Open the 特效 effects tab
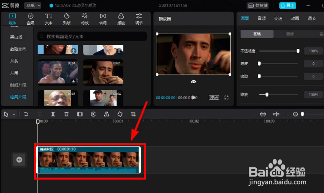 pos(85,19)
